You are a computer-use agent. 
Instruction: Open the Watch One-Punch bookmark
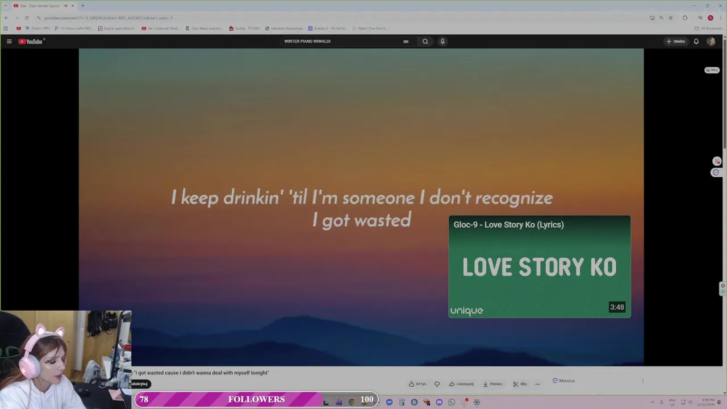pyautogui.click(x=370, y=28)
